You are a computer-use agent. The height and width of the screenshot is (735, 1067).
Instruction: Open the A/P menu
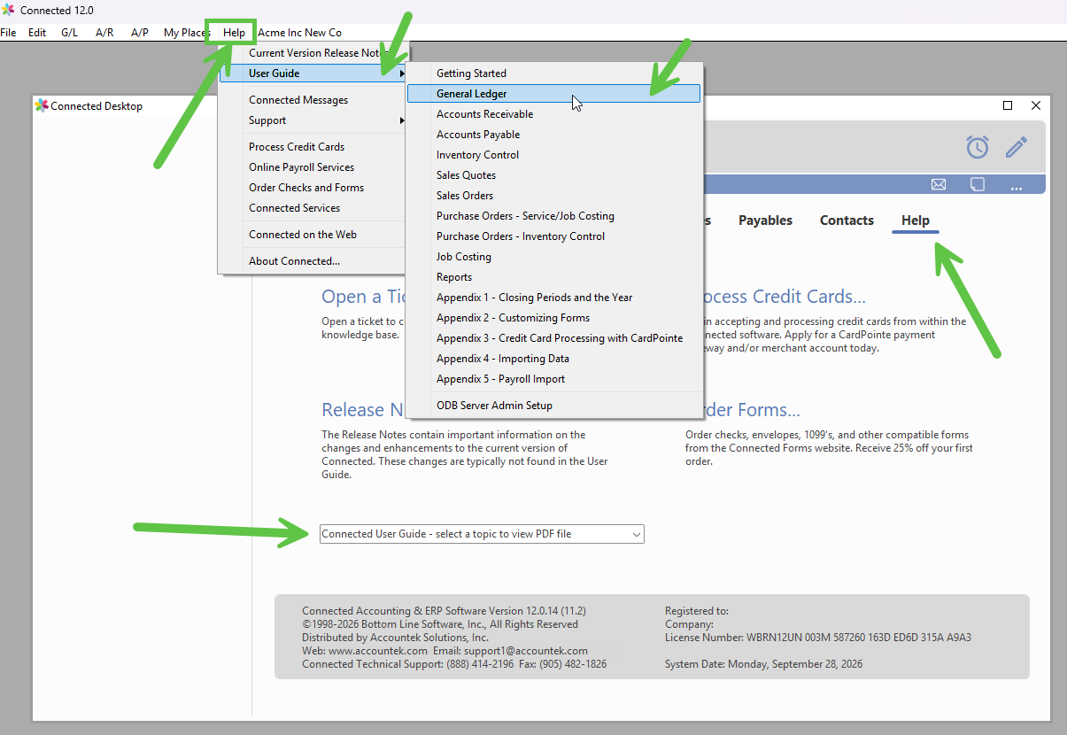pos(140,33)
